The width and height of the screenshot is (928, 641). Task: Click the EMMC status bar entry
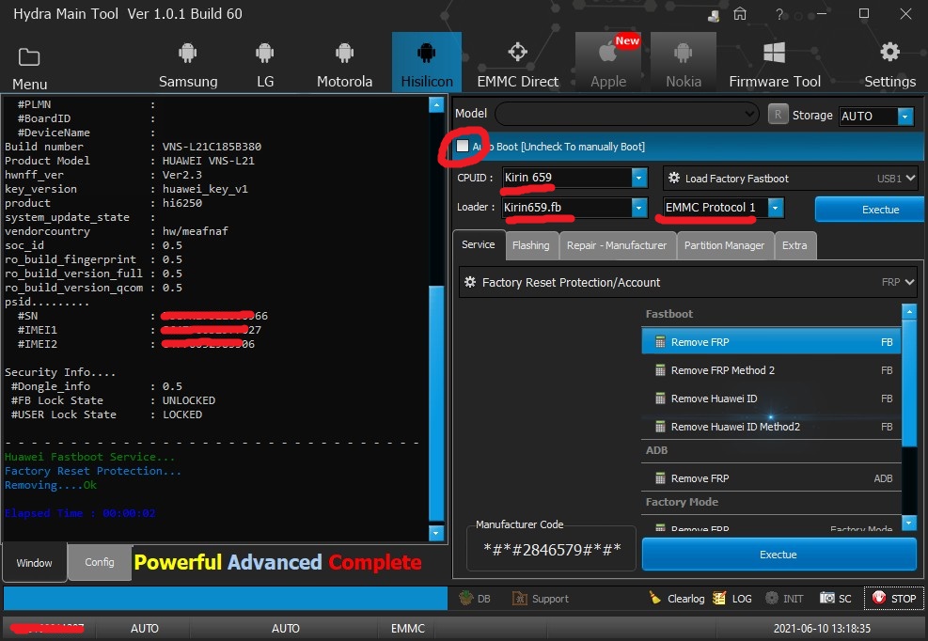[408, 629]
